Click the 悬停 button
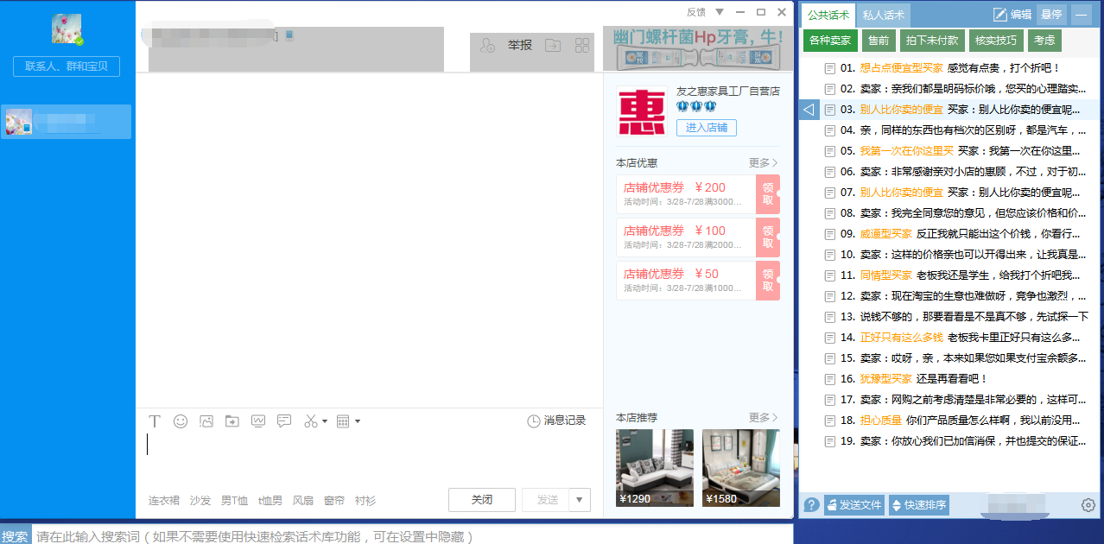1104x544 pixels. point(1051,14)
